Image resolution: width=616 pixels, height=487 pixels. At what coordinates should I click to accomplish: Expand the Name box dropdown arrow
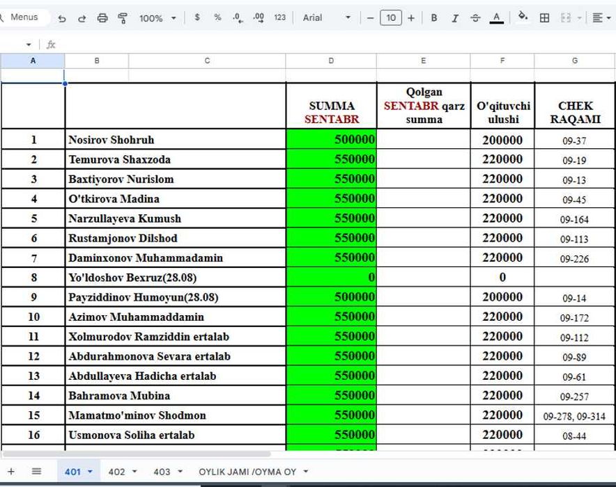[x=29, y=45]
